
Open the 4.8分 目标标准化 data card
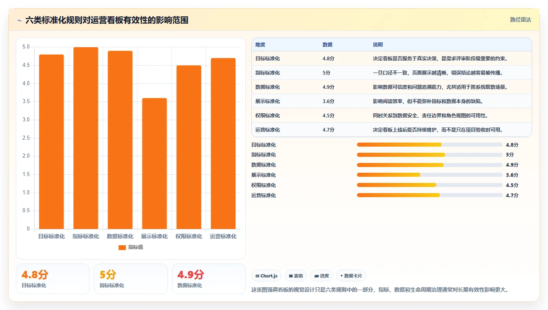(x=53, y=279)
